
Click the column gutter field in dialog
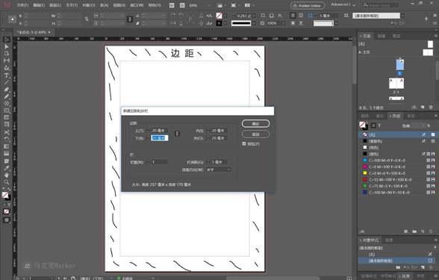(x=219, y=162)
